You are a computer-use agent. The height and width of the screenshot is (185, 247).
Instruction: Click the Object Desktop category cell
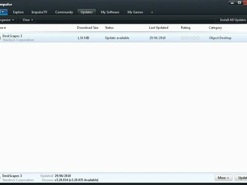point(220,38)
